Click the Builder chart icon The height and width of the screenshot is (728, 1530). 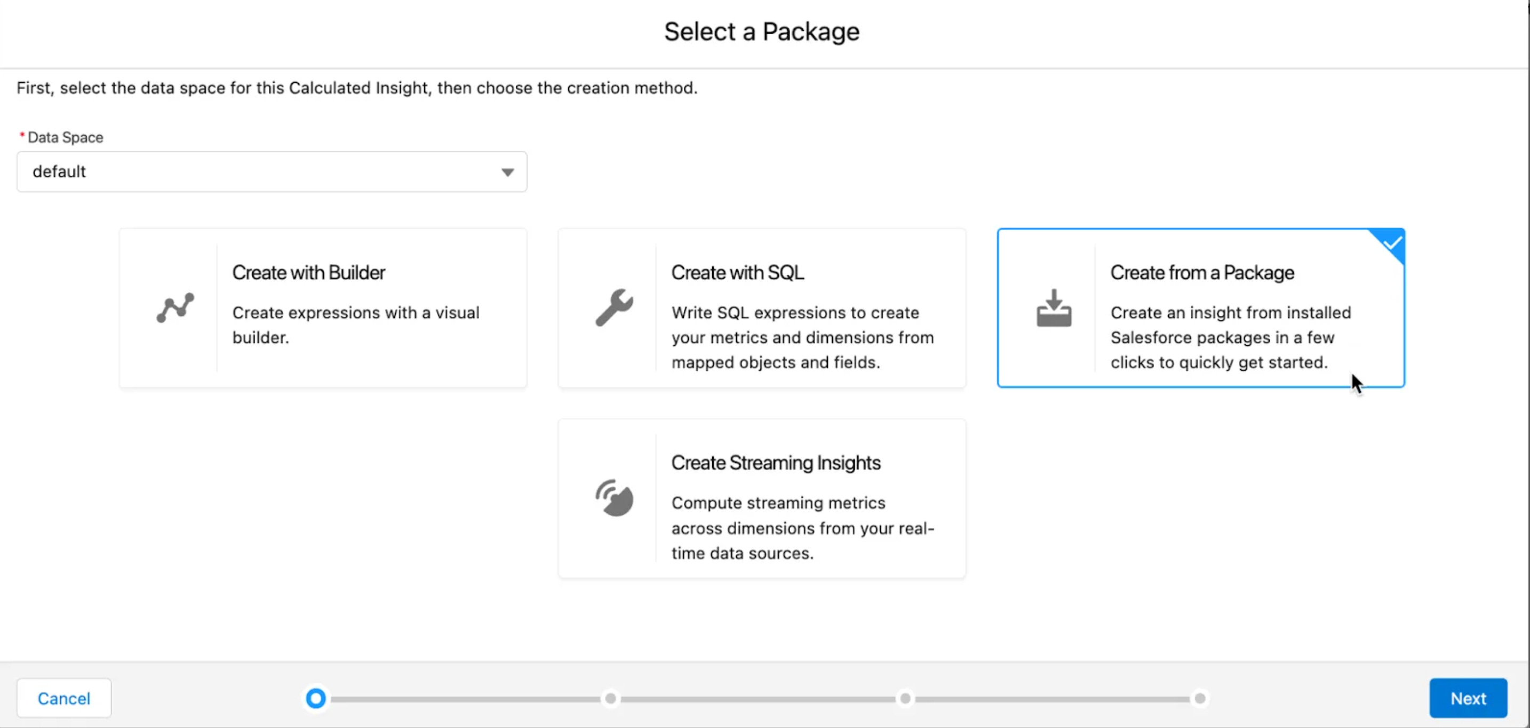(175, 307)
